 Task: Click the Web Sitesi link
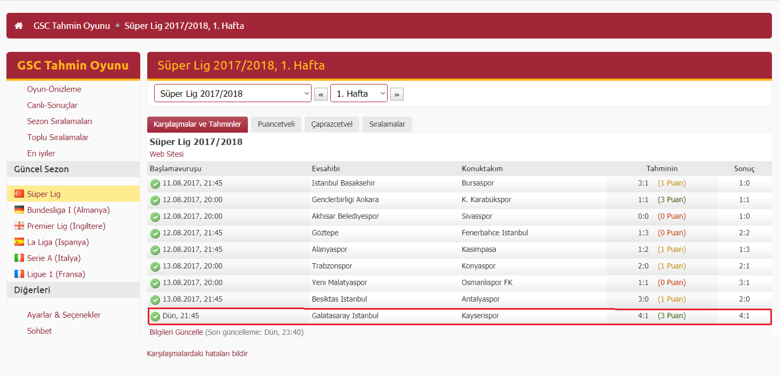[166, 154]
